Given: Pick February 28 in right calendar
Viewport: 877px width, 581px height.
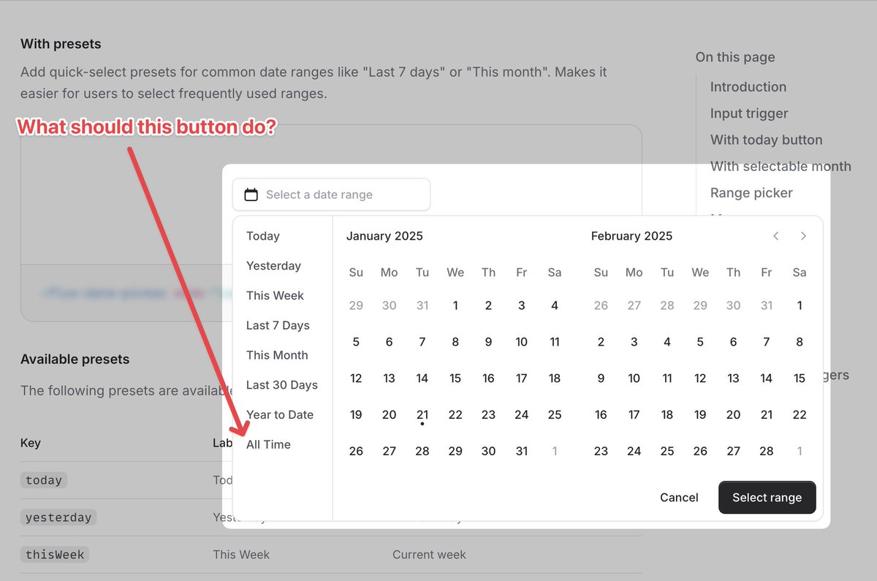Looking at the screenshot, I should pos(766,451).
